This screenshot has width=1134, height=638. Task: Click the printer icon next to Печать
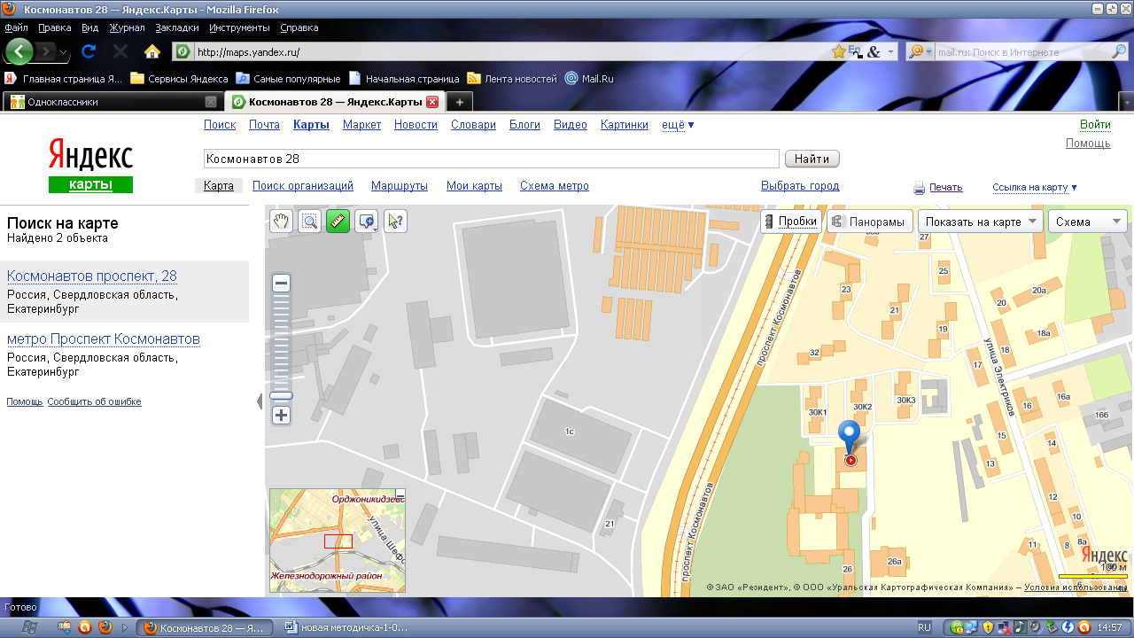[x=920, y=187]
